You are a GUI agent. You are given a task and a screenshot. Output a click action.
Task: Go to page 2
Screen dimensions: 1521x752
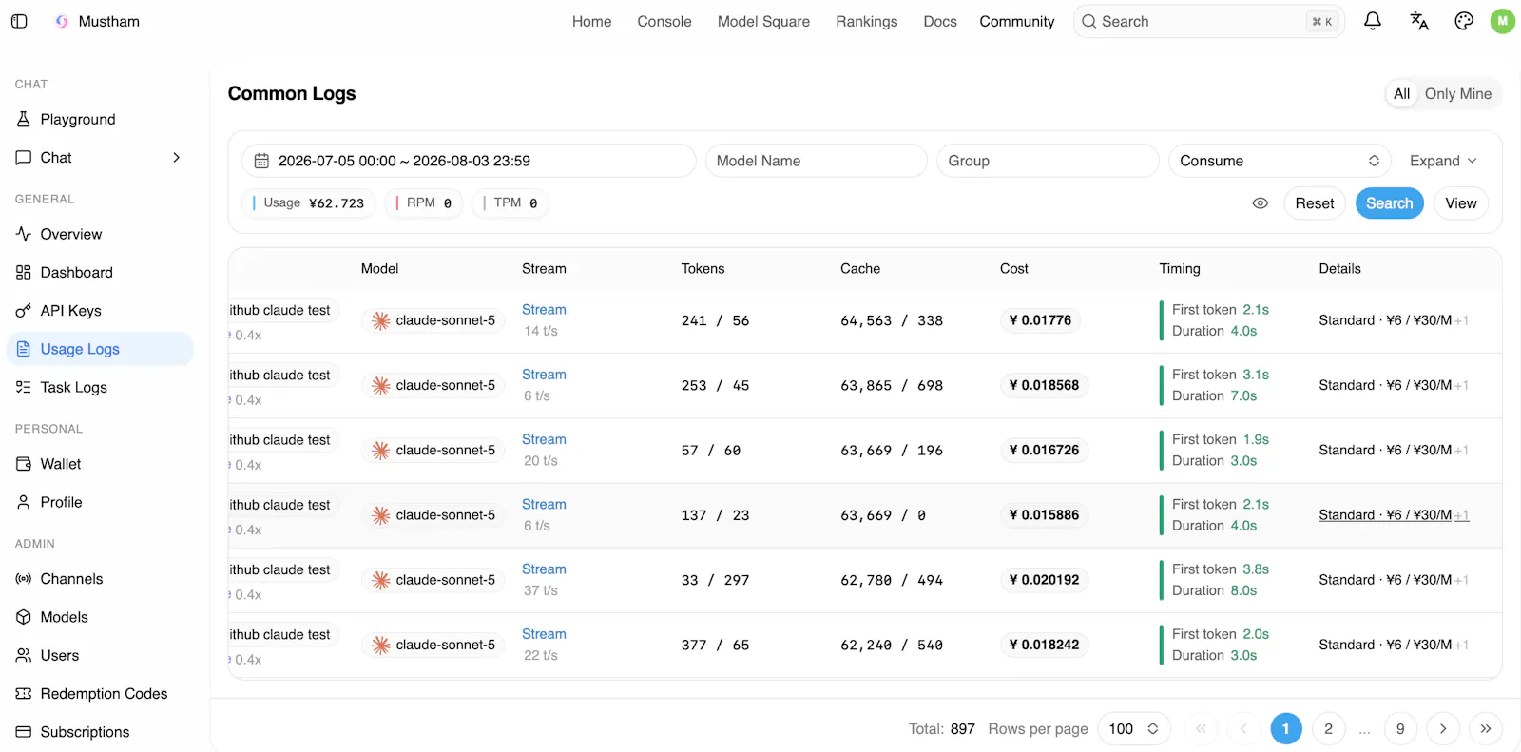[x=1328, y=729]
